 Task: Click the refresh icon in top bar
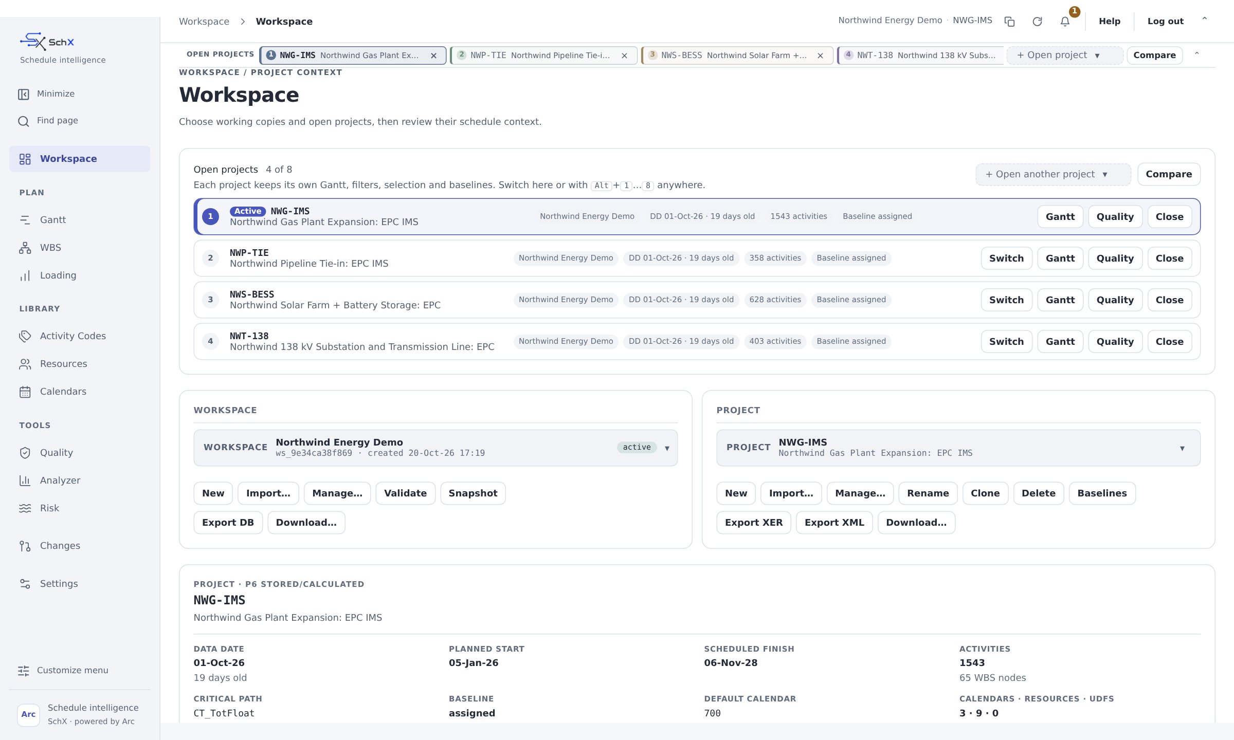(x=1037, y=22)
